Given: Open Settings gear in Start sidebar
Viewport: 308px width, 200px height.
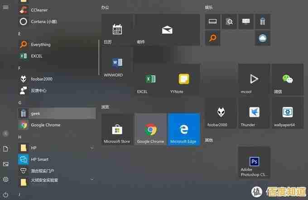Looking at the screenshot, I should (x=5, y=179).
